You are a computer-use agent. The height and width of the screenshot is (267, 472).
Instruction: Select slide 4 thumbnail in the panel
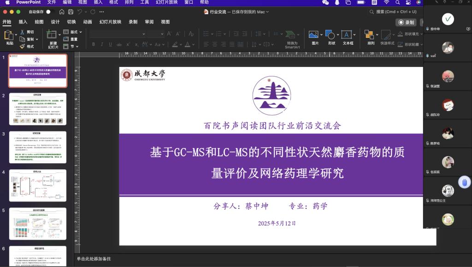pos(38,185)
